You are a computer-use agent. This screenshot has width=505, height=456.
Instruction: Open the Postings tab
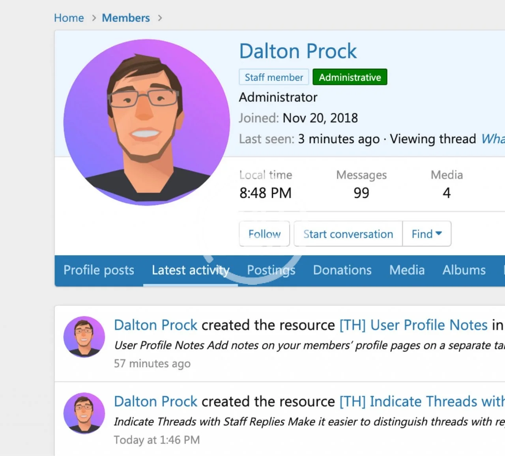(271, 270)
